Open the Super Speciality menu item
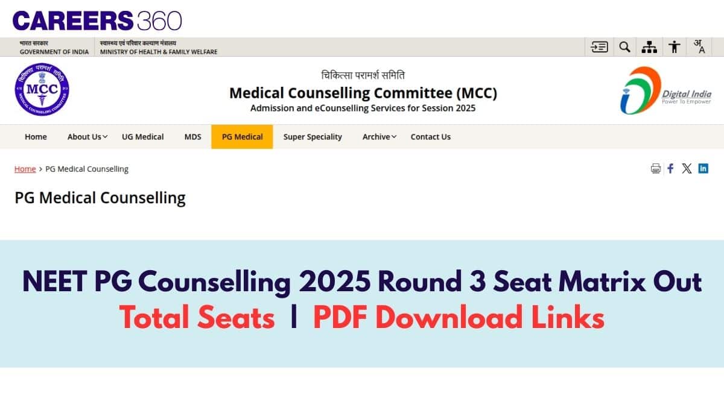 pos(313,137)
